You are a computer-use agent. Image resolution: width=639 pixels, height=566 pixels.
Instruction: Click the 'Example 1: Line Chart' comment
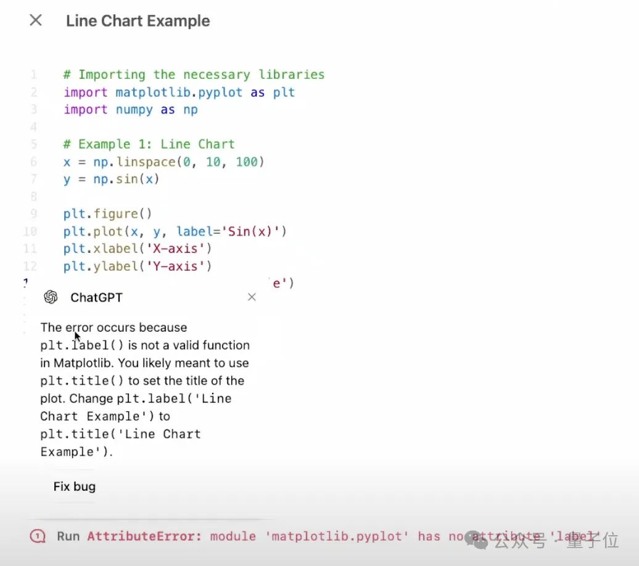tap(149, 144)
